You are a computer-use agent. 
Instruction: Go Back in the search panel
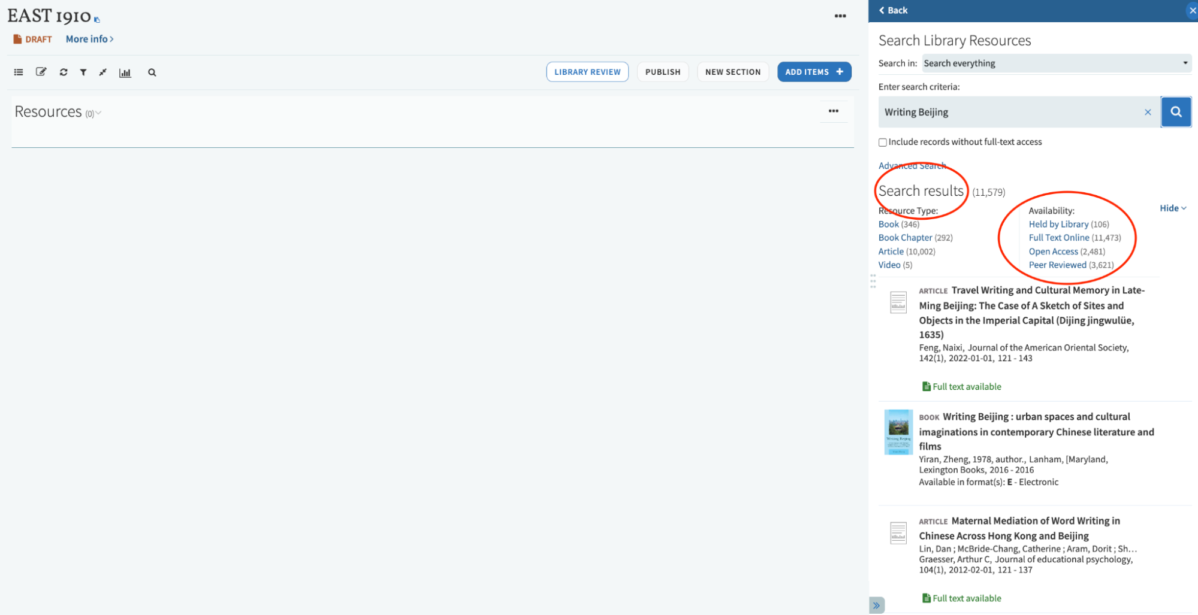point(893,10)
